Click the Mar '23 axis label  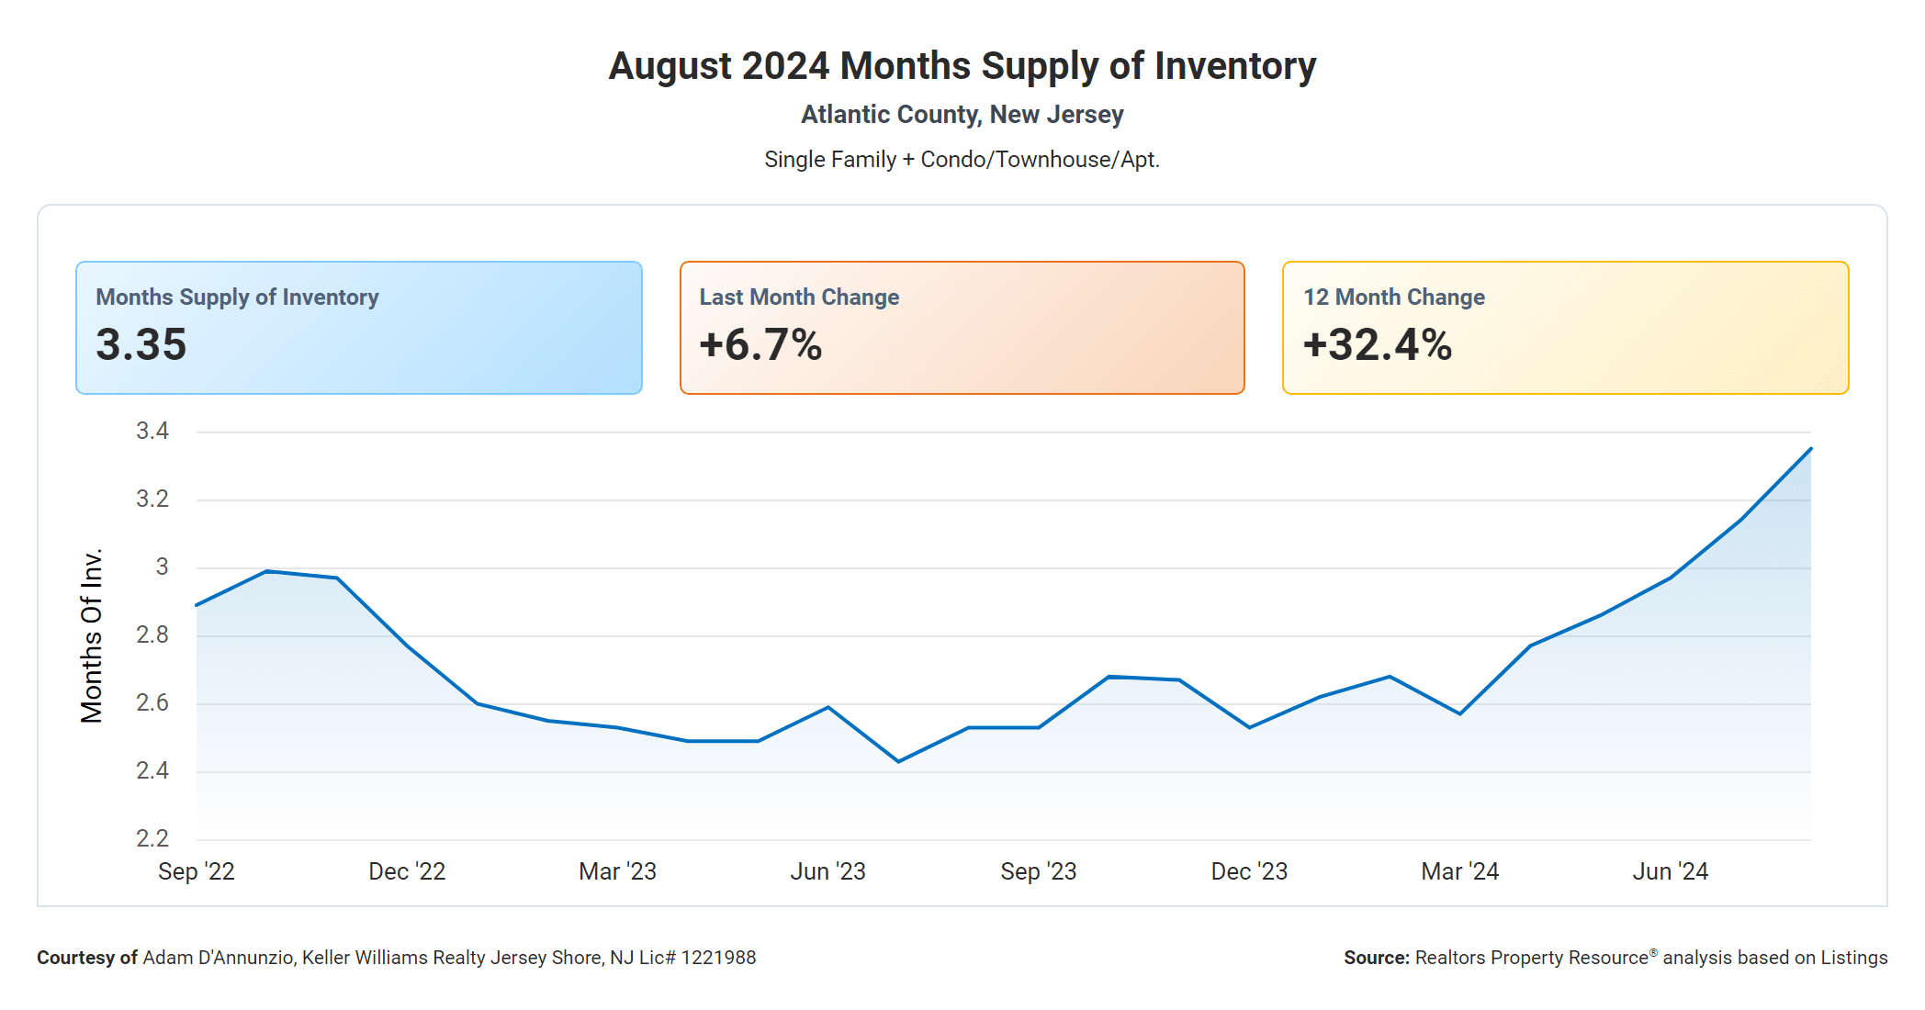pyautogui.click(x=617, y=871)
